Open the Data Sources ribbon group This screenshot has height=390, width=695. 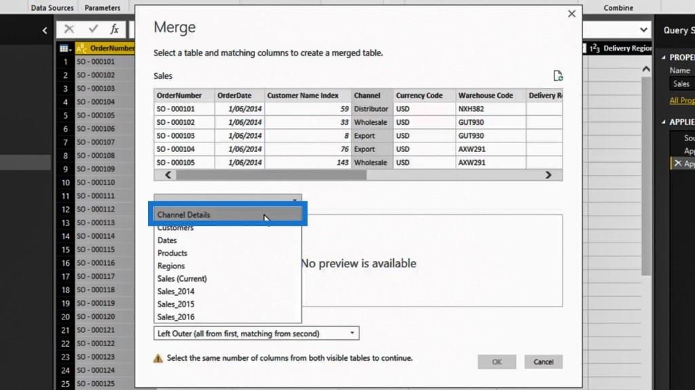tap(52, 7)
